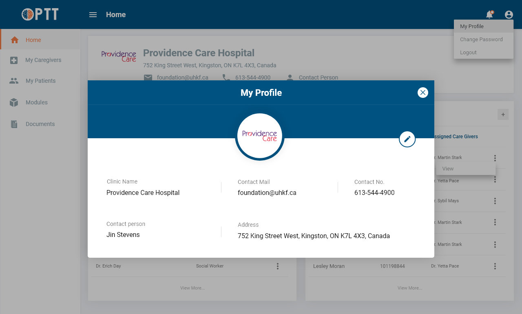This screenshot has width=522, height=314.
Task: Select My Profile from account menu
Action: tap(472, 26)
